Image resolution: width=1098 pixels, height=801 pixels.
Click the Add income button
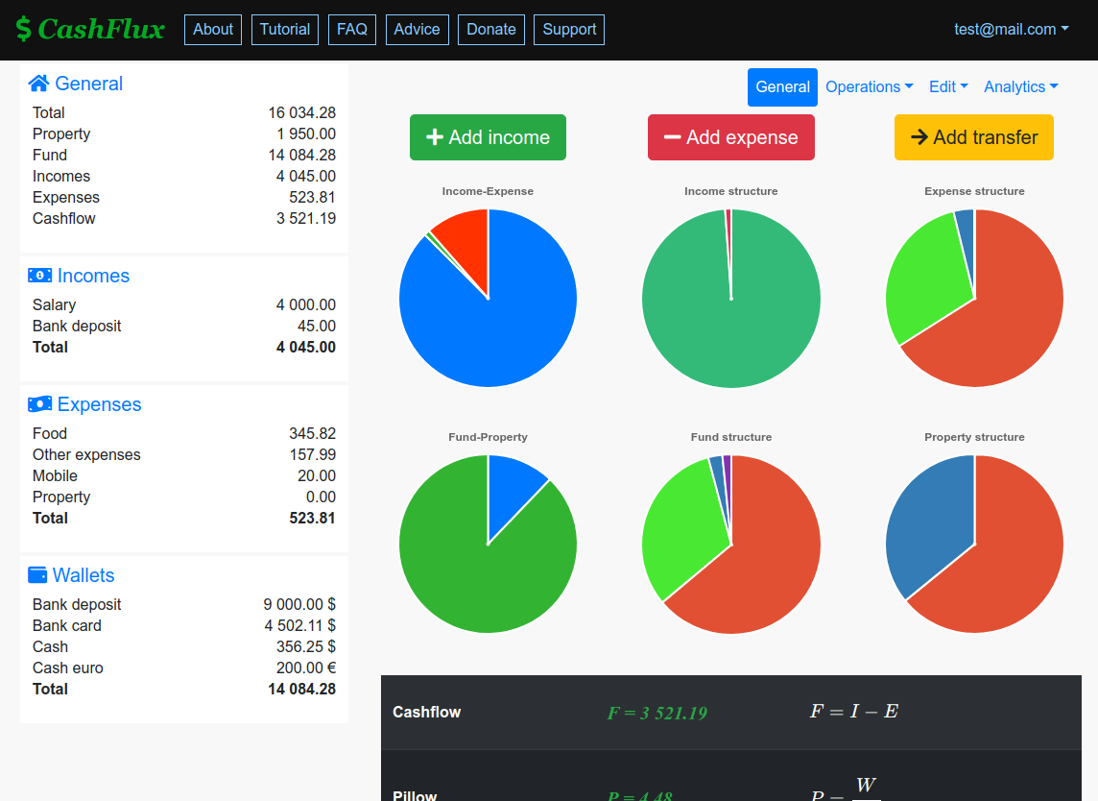[x=489, y=137]
